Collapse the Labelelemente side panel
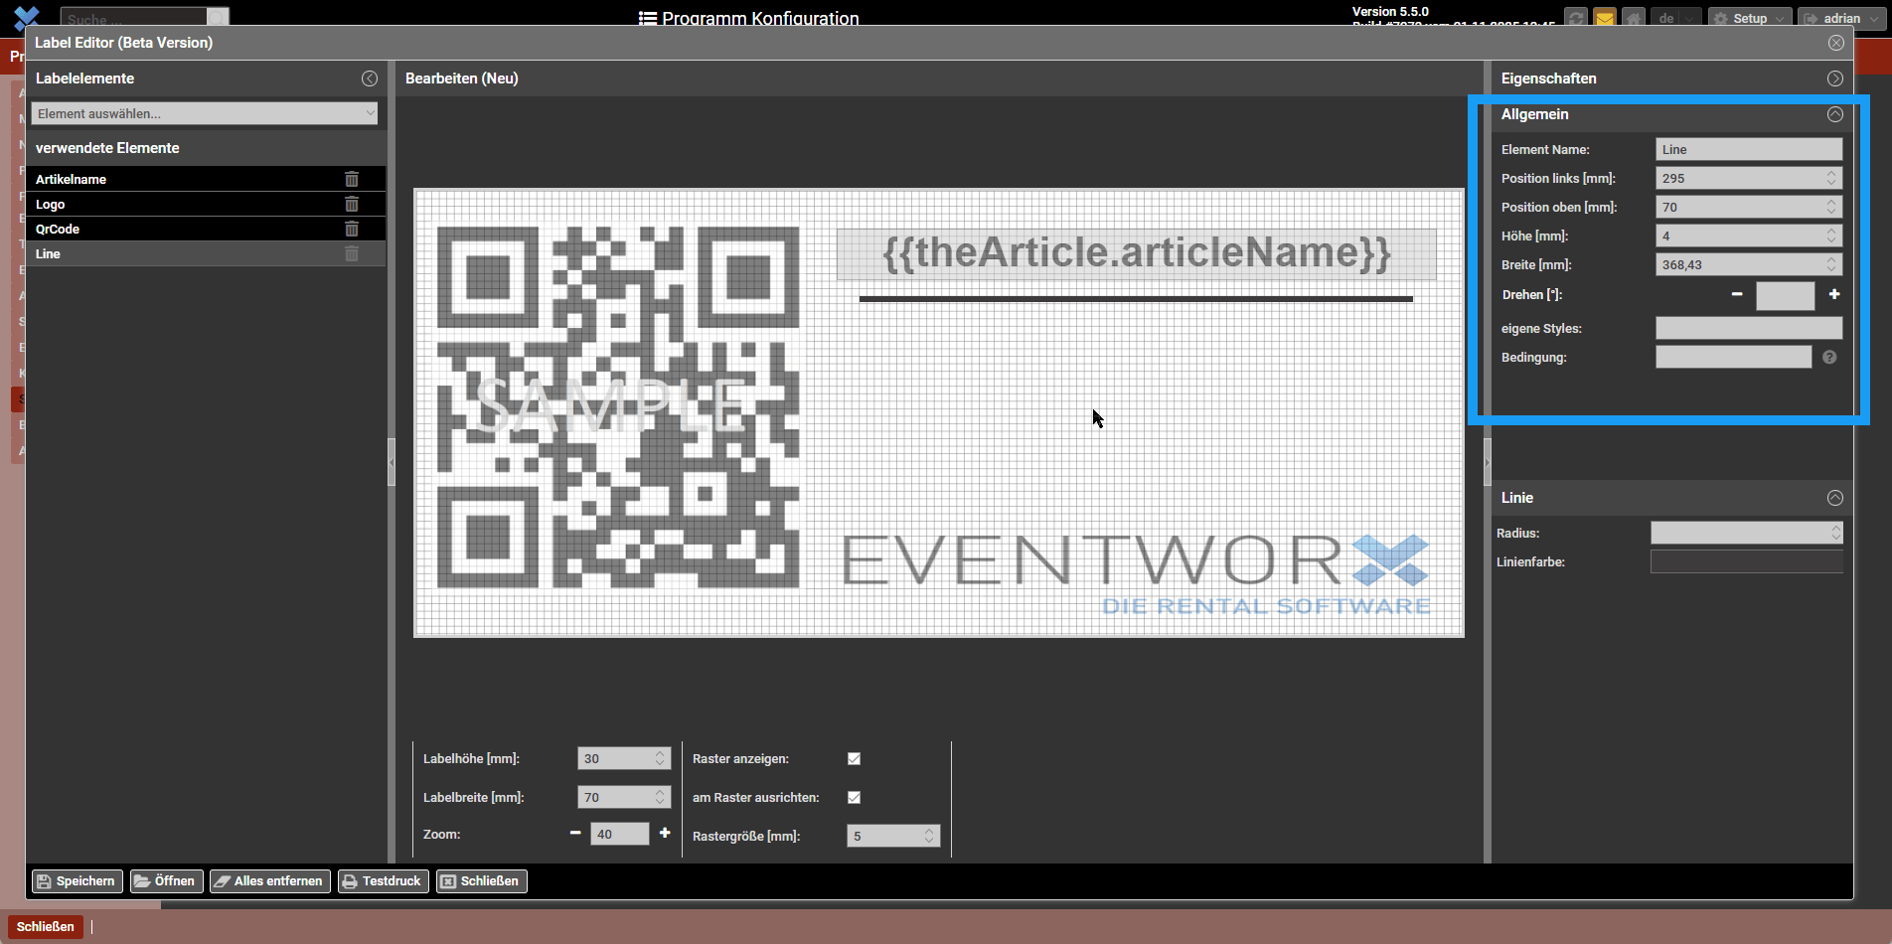 coord(370,79)
